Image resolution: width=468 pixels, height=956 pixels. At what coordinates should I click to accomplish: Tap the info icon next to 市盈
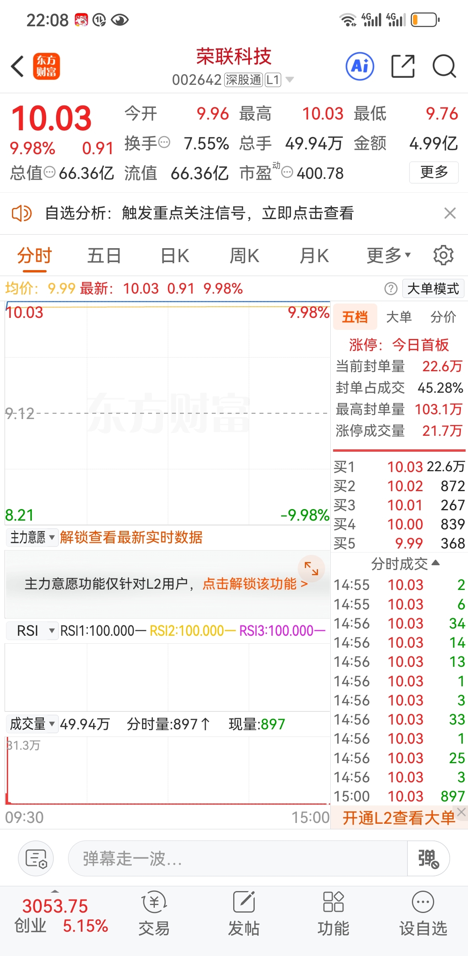click(x=287, y=172)
